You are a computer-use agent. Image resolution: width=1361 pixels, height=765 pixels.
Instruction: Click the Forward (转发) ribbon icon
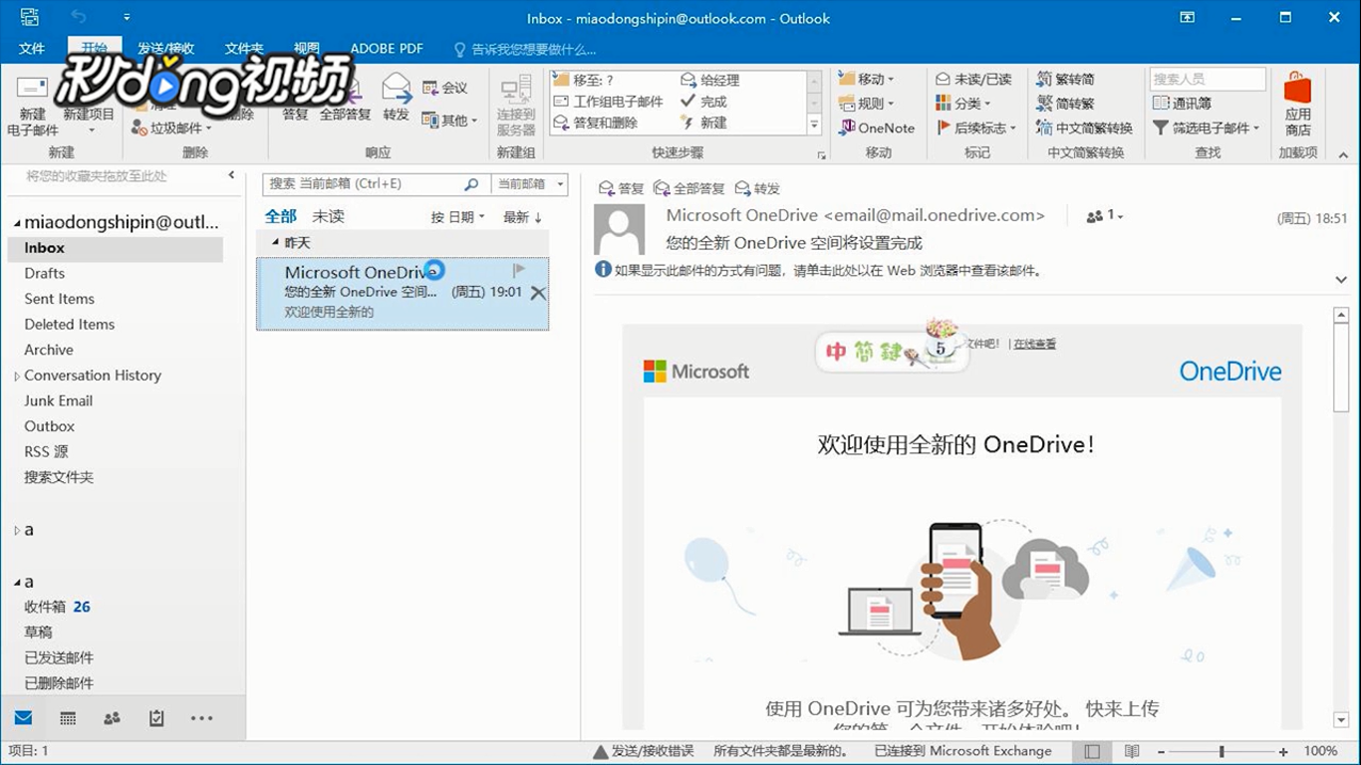[397, 98]
